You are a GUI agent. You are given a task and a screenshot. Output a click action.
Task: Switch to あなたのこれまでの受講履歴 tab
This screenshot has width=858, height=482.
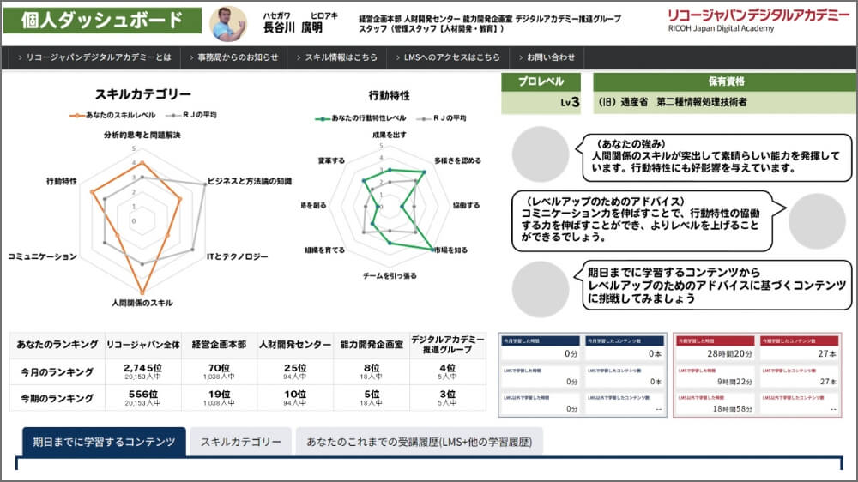point(419,442)
